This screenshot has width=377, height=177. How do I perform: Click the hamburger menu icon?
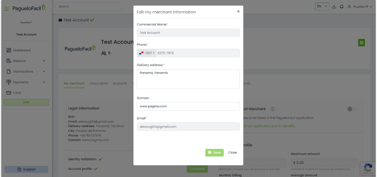[7, 9]
